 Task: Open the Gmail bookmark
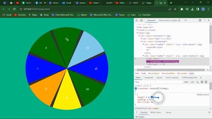tap(7, 15)
